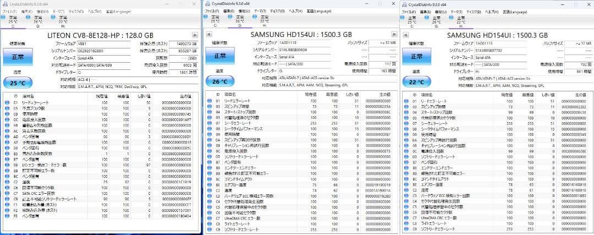Viewport: 594px width, 235px height.
Task: Click status circle of ID C9 row, middle window
Action: pos(210,229)
